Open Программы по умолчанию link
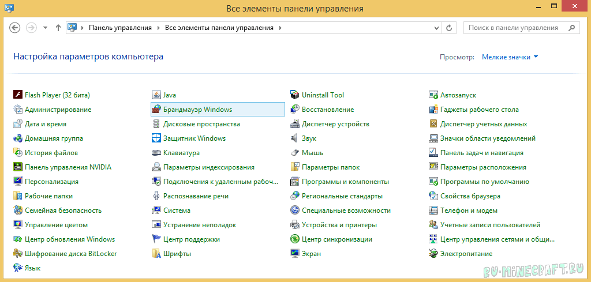 click(485, 182)
